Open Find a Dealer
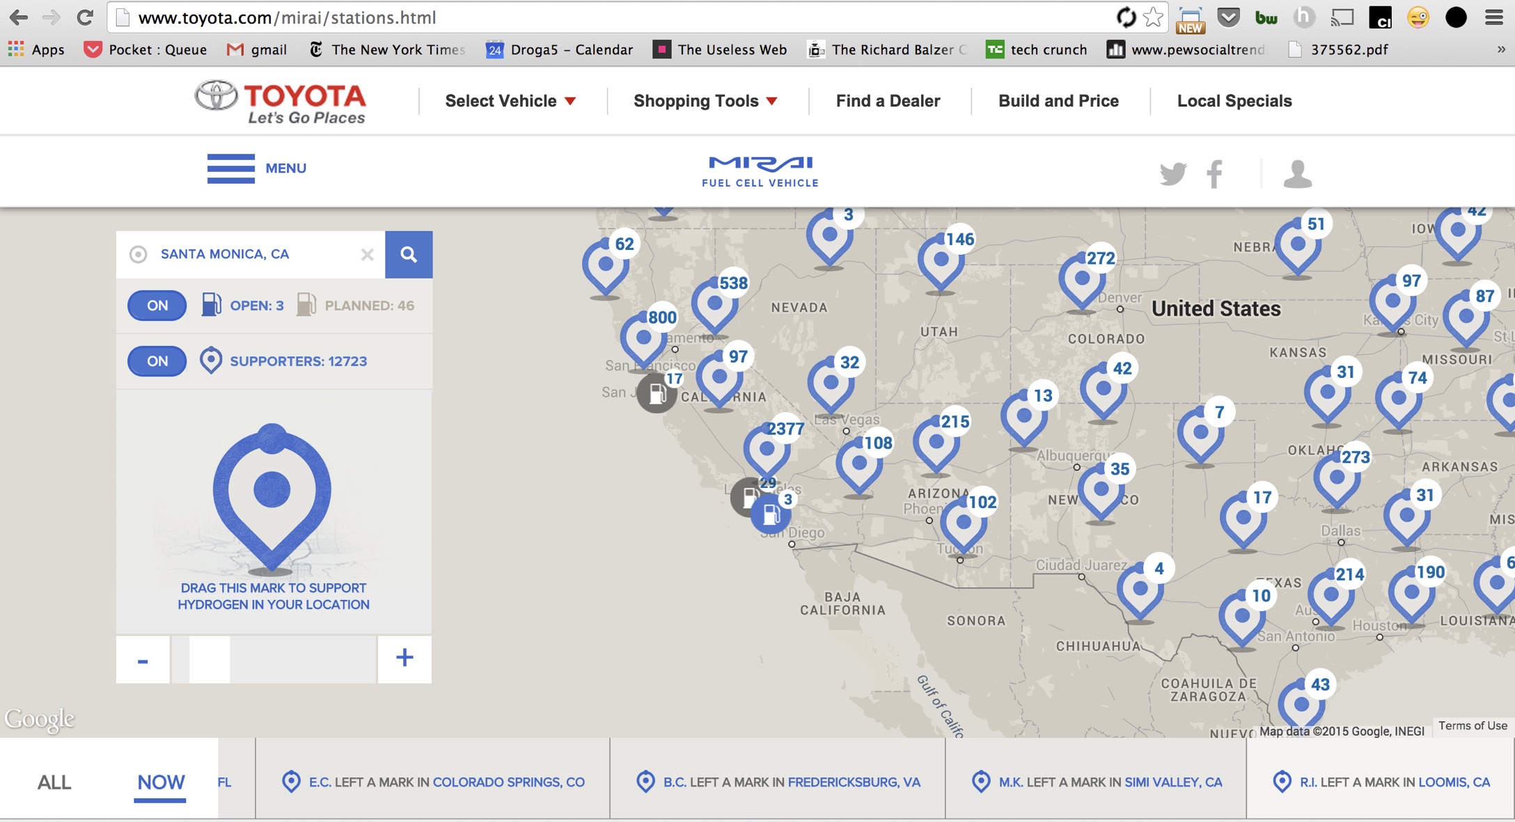1515x822 pixels. tap(888, 101)
